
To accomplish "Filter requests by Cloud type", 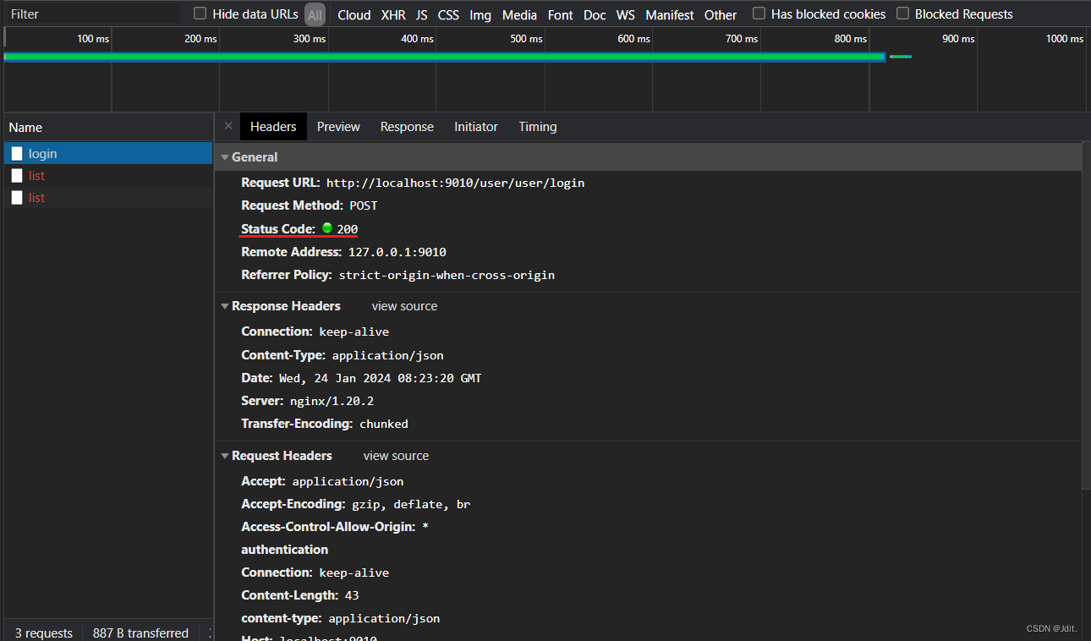I will pos(354,14).
